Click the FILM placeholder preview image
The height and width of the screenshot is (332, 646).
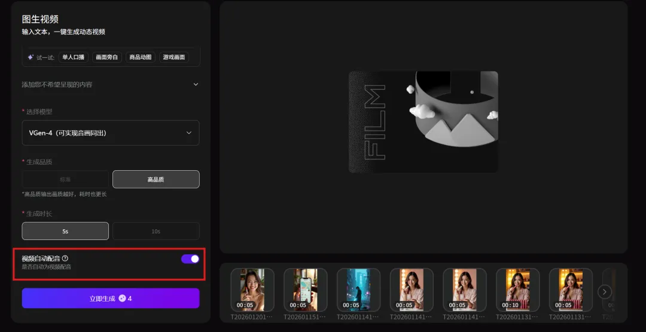point(423,122)
